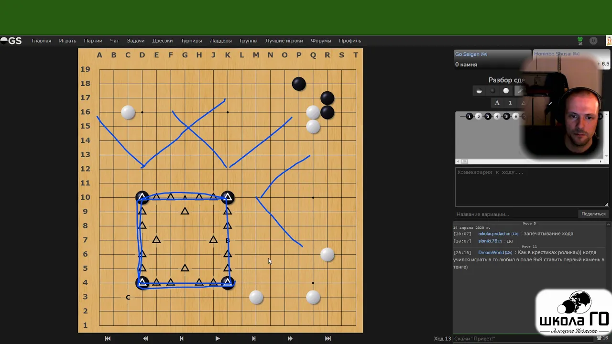The height and width of the screenshot is (344, 612).
Task: Jump to first move of game
Action: point(108,338)
